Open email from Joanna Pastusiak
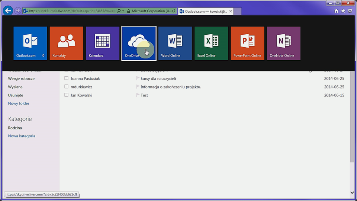Viewport: 357px width, 201px height. [x=85, y=79]
